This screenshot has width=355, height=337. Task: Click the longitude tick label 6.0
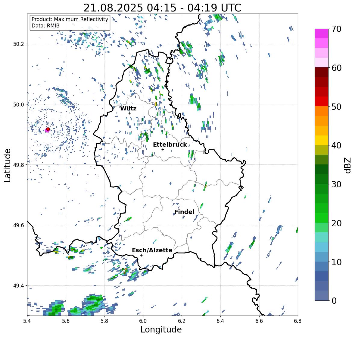pos(143,321)
